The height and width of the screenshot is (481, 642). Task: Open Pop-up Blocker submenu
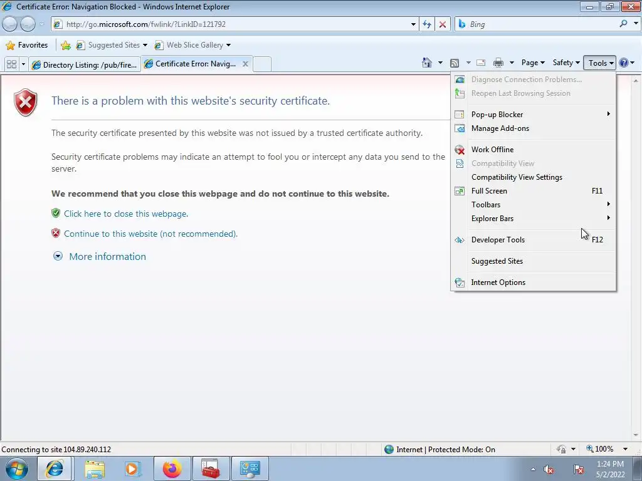534,115
